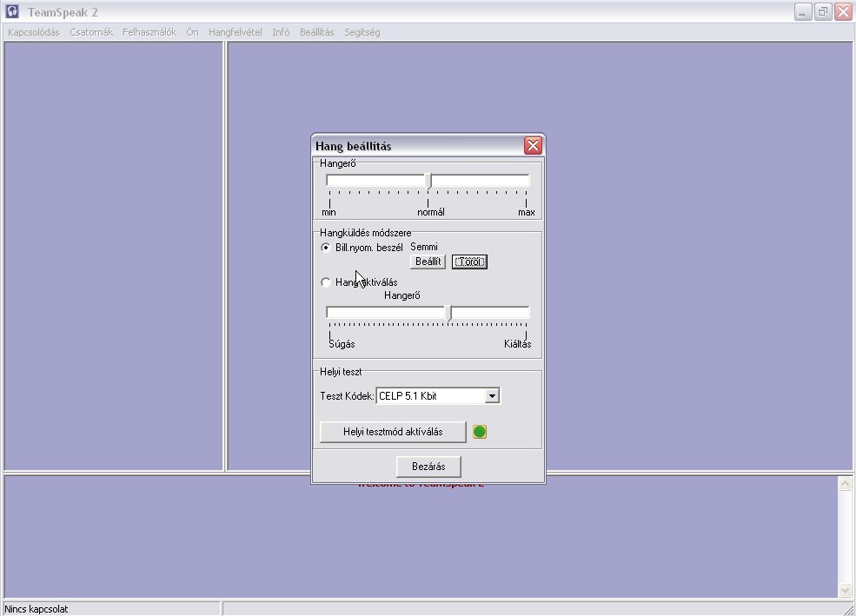
Task: Click the Bezárás button
Action: coord(428,467)
